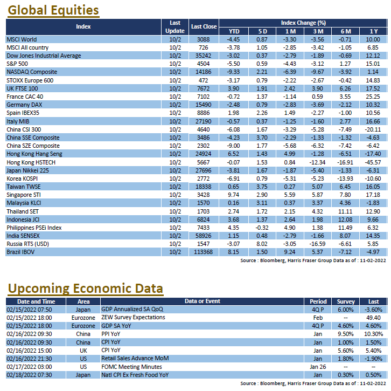
Task: Click the Malaysia KLCI row label
Action: [x=24, y=203]
